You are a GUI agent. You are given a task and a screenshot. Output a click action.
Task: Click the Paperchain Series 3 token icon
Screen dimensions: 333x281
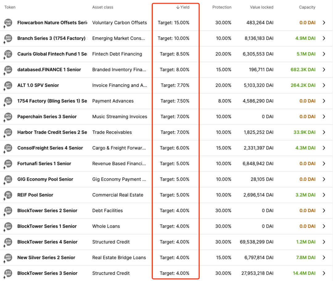[8, 117]
